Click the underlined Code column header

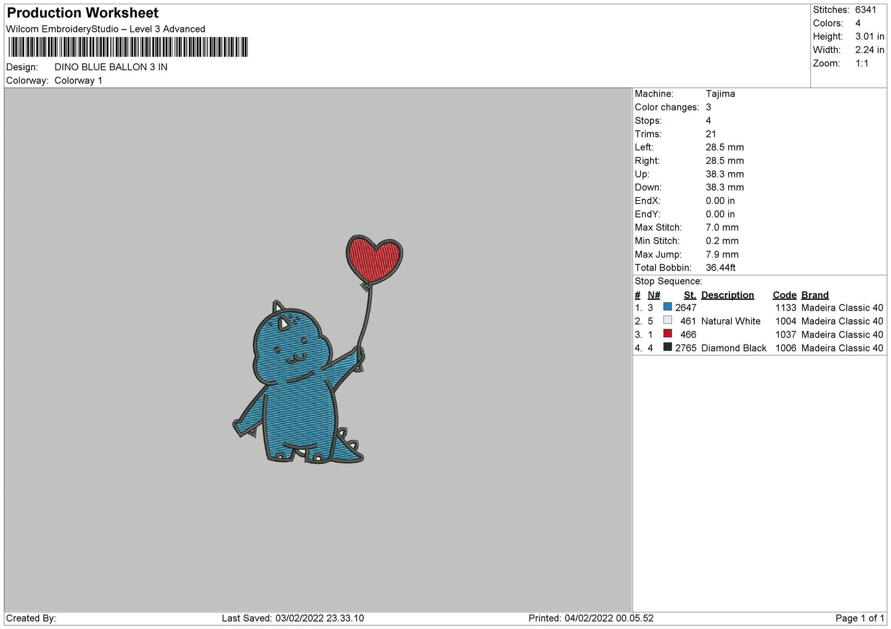pos(784,295)
